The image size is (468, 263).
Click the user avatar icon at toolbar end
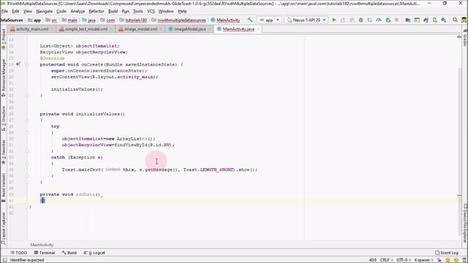pos(464,20)
